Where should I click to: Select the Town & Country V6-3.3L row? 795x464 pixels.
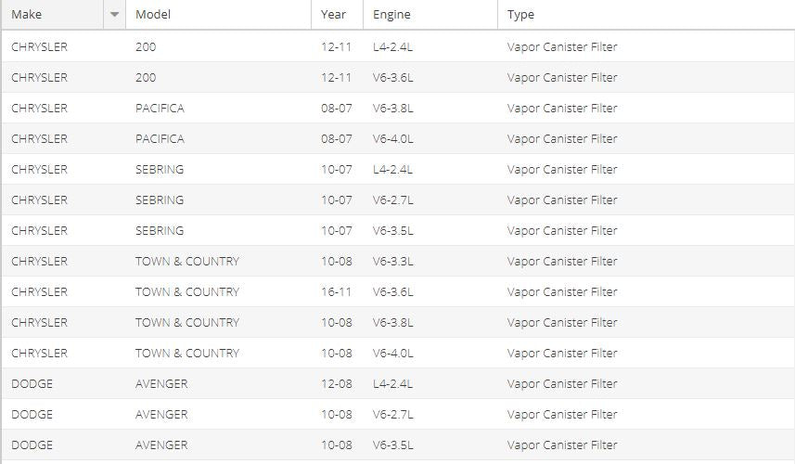click(x=397, y=261)
